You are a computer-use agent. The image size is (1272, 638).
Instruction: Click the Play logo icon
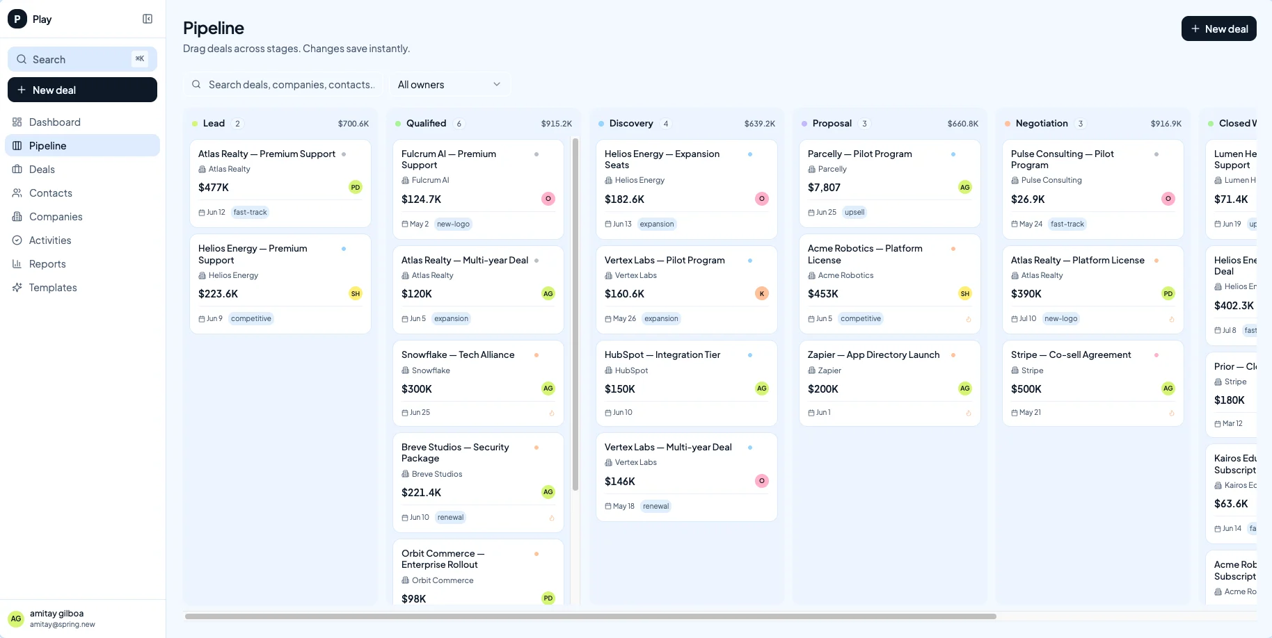[x=17, y=19]
